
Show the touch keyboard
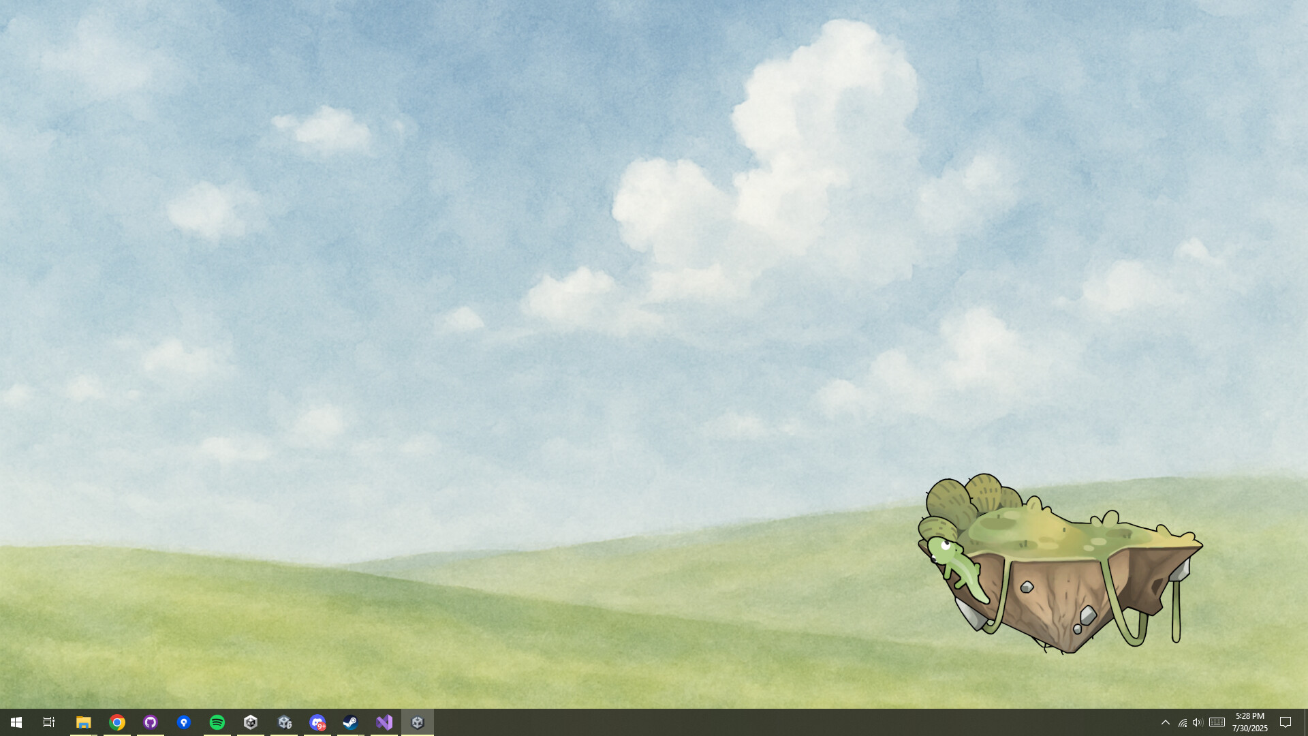pyautogui.click(x=1217, y=722)
